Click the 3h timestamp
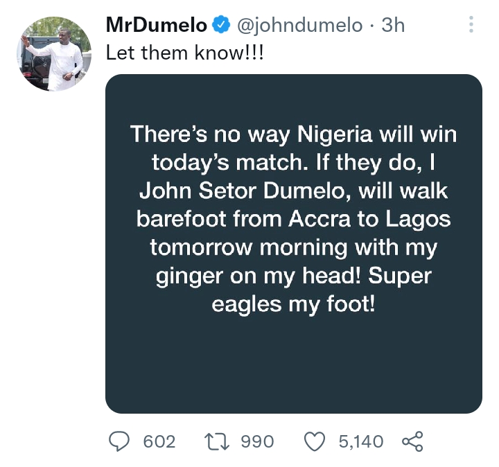This screenshot has height=467, width=499. click(x=393, y=26)
